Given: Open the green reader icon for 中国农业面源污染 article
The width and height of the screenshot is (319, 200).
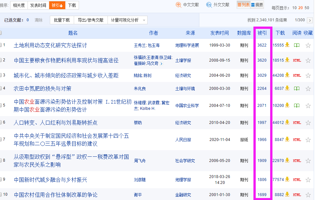Looking at the screenshot, I should pyautogui.click(x=296, y=105).
